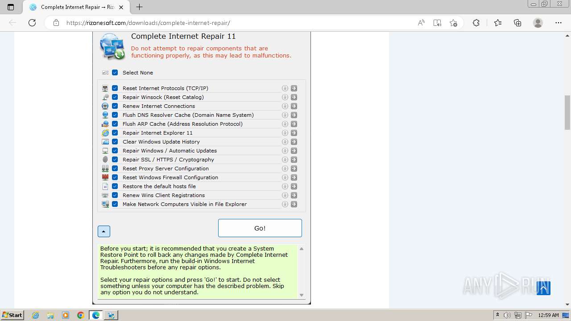Uncheck Flush DNS Resolver Cache

(115, 115)
